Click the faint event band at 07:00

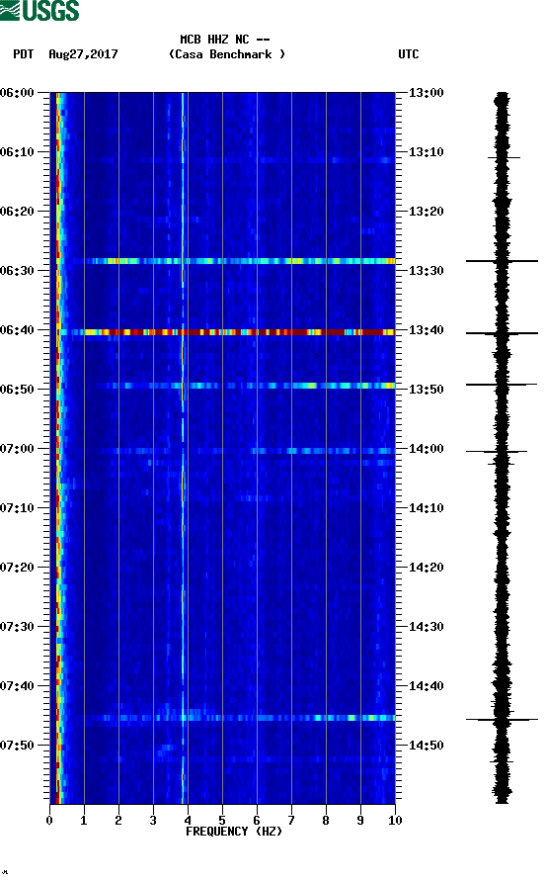pos(246,451)
